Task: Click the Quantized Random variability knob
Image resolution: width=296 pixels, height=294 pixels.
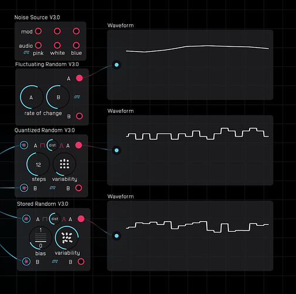Action: coord(64,164)
